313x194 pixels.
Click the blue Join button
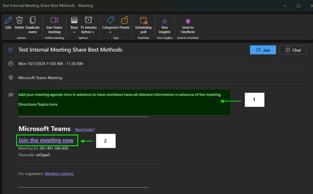pyautogui.click(x=263, y=50)
